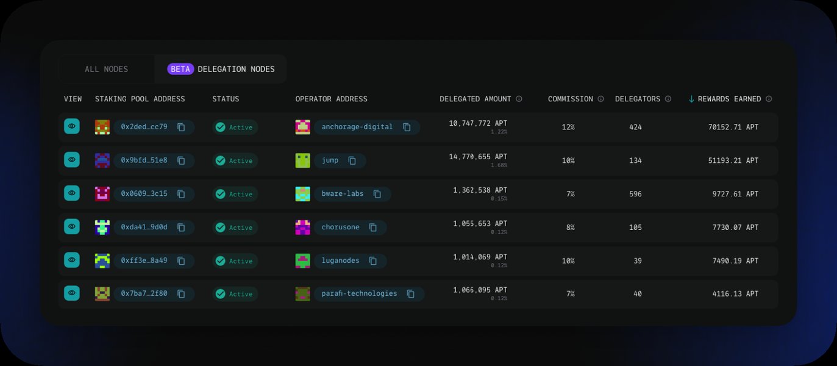View the anchorage-digital node via eye icon
Viewport: 837px width, 366px height.
(72, 126)
